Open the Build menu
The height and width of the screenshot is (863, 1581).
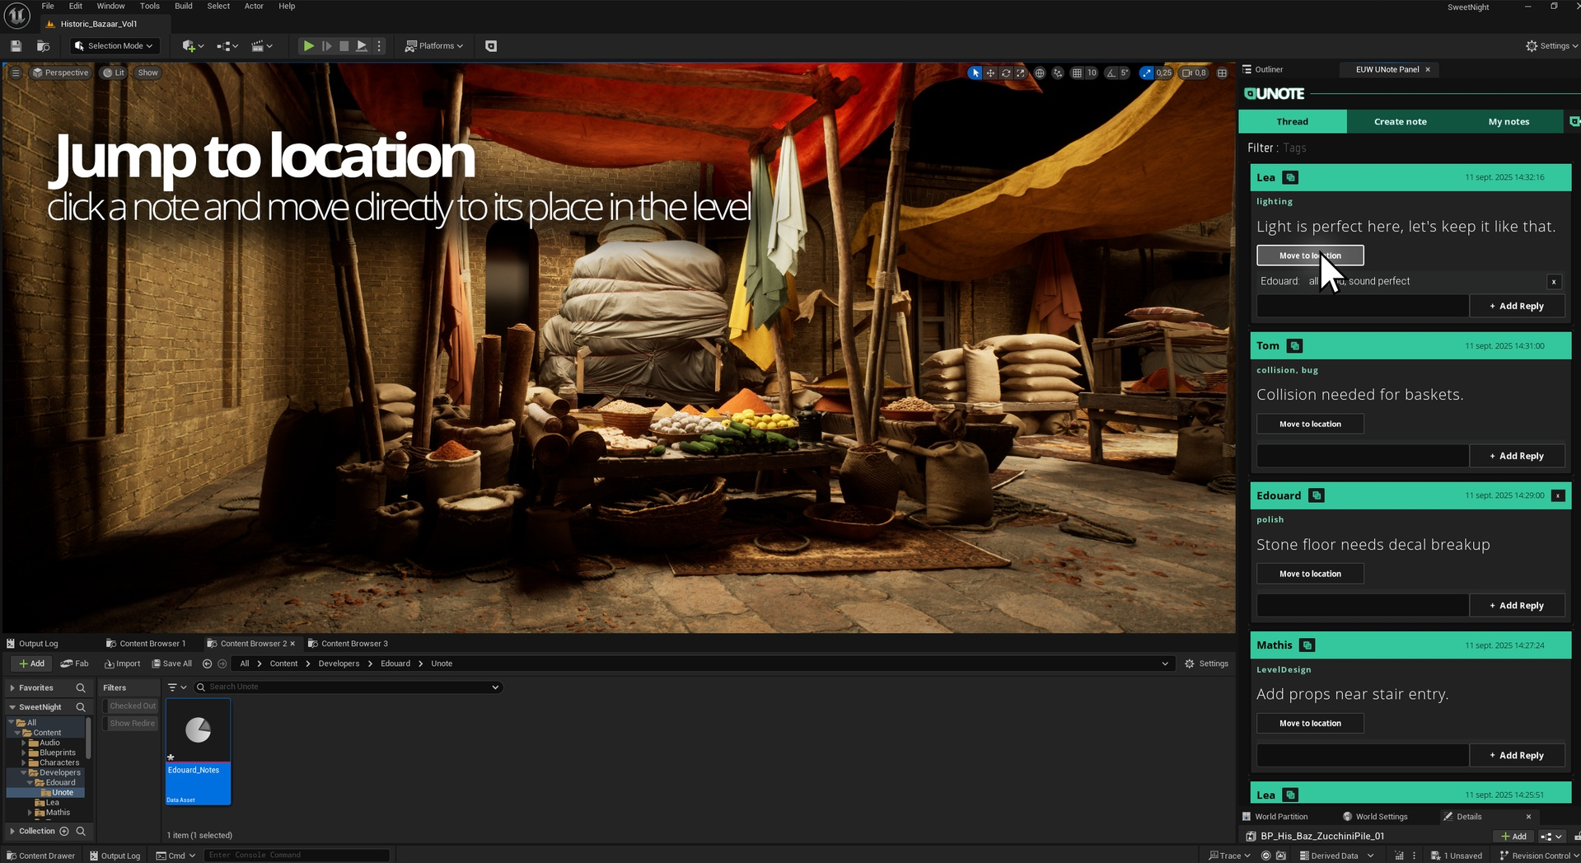click(183, 6)
